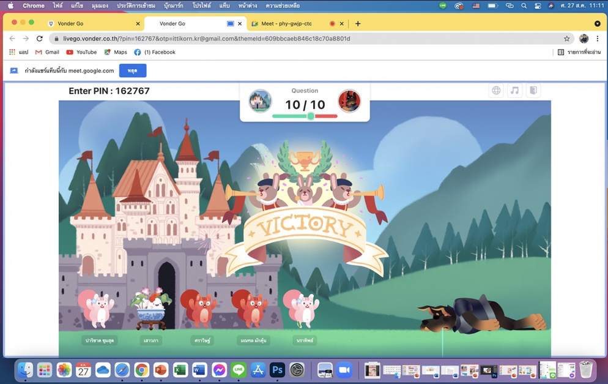This screenshot has width=608, height=384.
Task: Open Excel from the dock
Action: tap(180, 370)
